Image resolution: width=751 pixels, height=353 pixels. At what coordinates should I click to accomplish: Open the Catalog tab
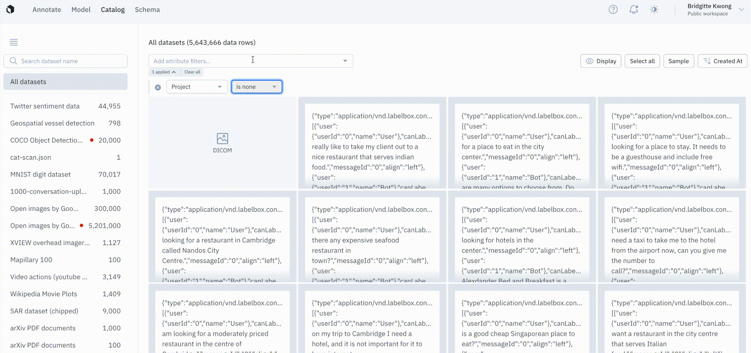113,9
